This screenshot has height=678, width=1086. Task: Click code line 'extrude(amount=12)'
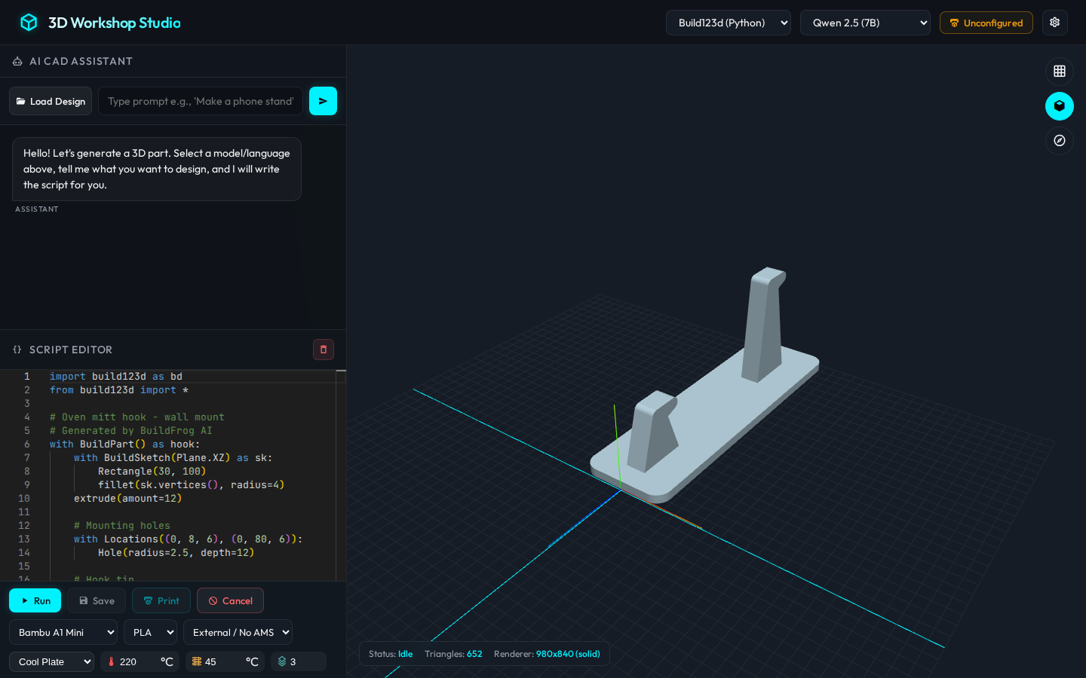pos(127,498)
